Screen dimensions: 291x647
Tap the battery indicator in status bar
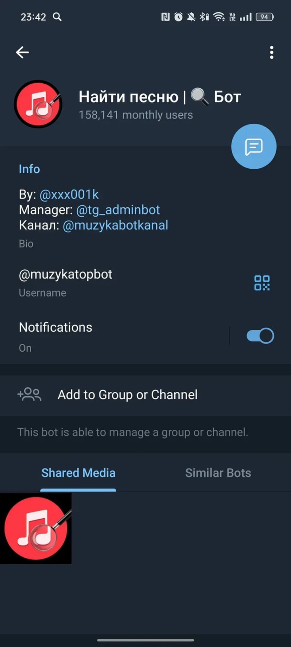[265, 17]
